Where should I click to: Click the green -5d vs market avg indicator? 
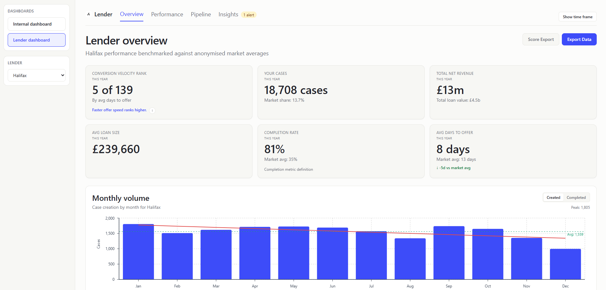[453, 168]
